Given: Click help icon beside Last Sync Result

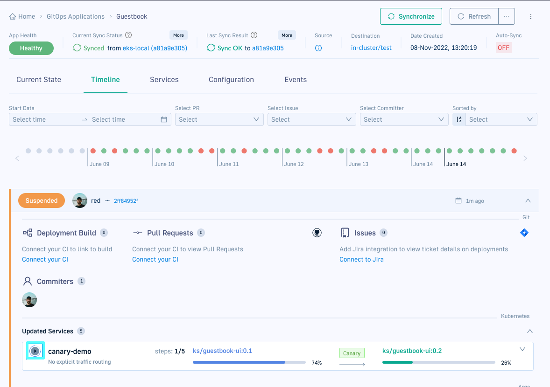Looking at the screenshot, I should [254, 35].
